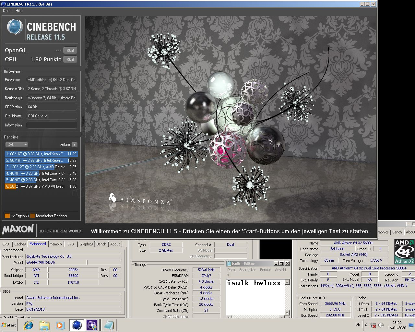Click the Details arrow button in Rangliste
415x332 pixels.
75,145
